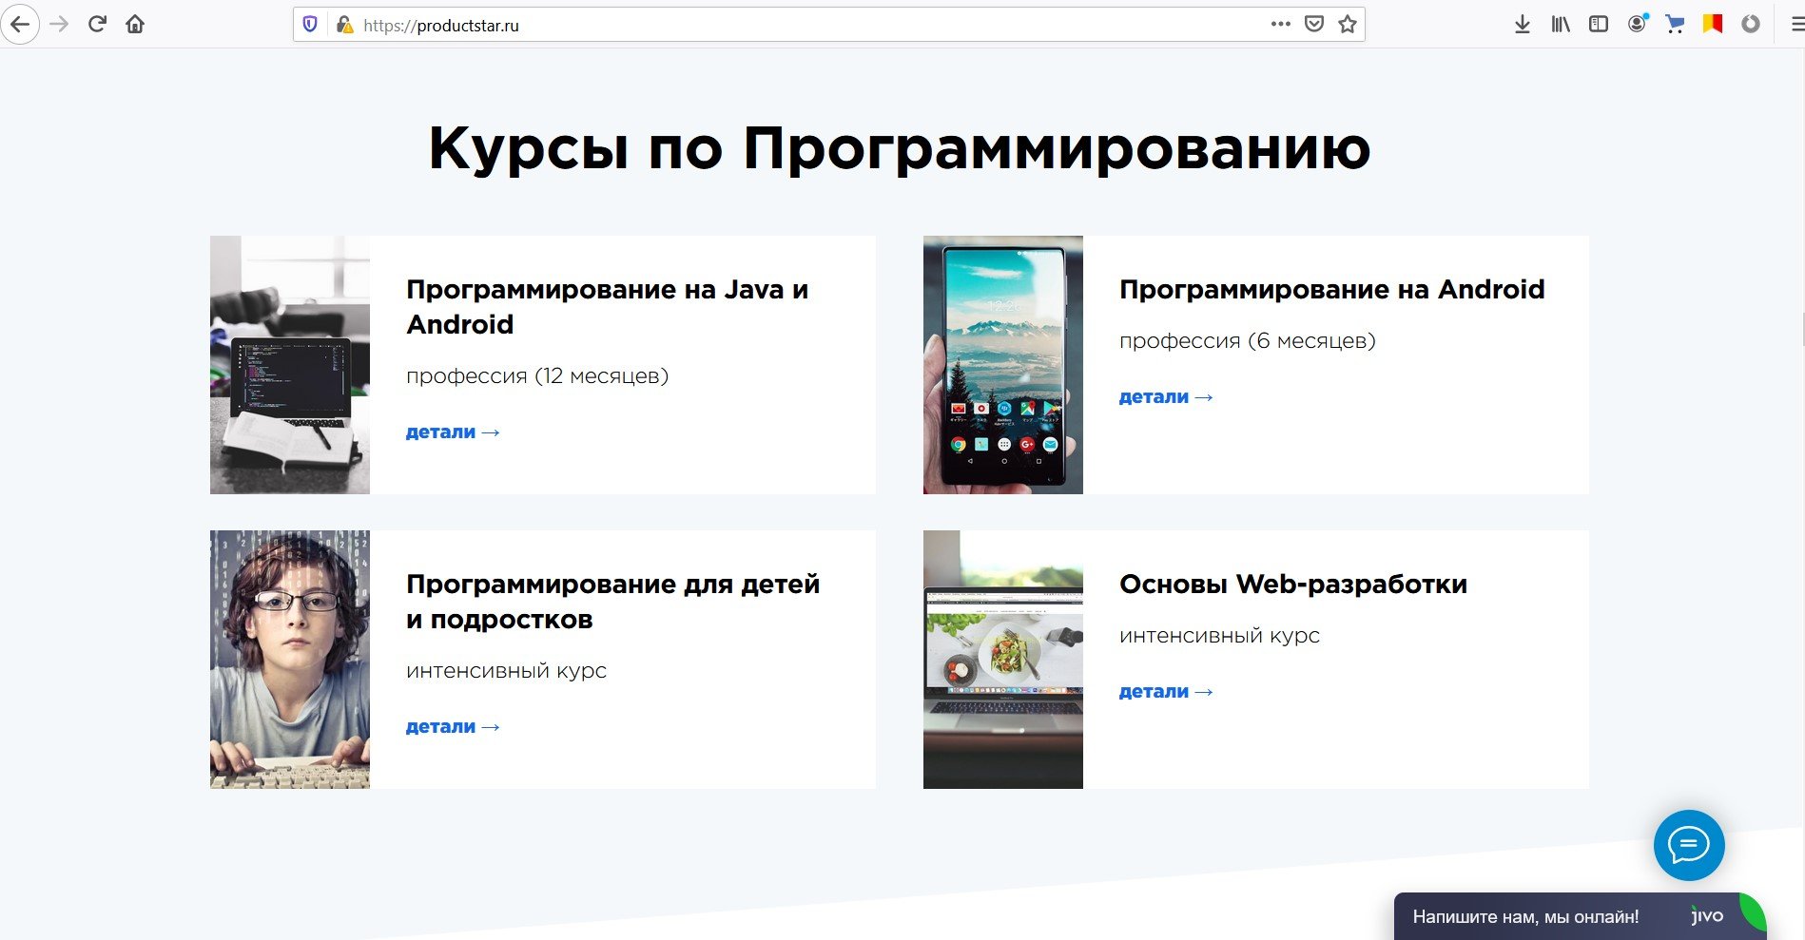Show site security padlock warning
The image size is (1805, 940).
click(344, 25)
